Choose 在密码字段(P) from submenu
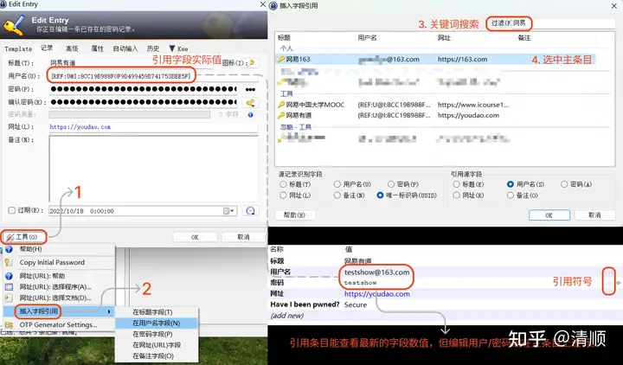 click(157, 334)
